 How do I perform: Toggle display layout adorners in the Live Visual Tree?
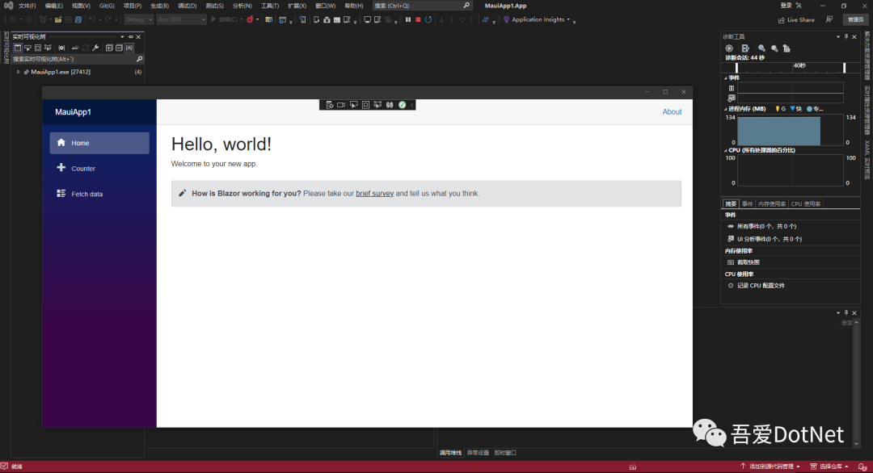(38, 48)
